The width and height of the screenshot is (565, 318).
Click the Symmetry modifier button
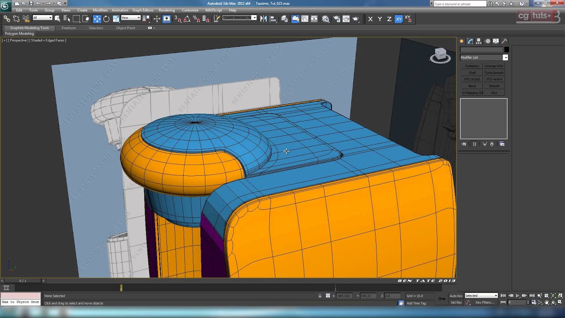click(472, 66)
